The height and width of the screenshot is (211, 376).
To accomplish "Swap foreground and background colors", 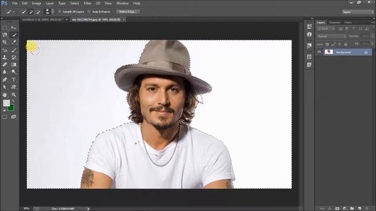I will pos(13,101).
